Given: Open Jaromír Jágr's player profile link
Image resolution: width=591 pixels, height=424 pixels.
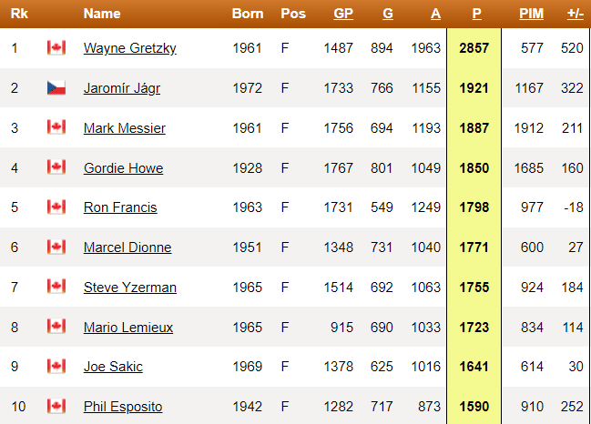Looking at the screenshot, I should [x=122, y=88].
